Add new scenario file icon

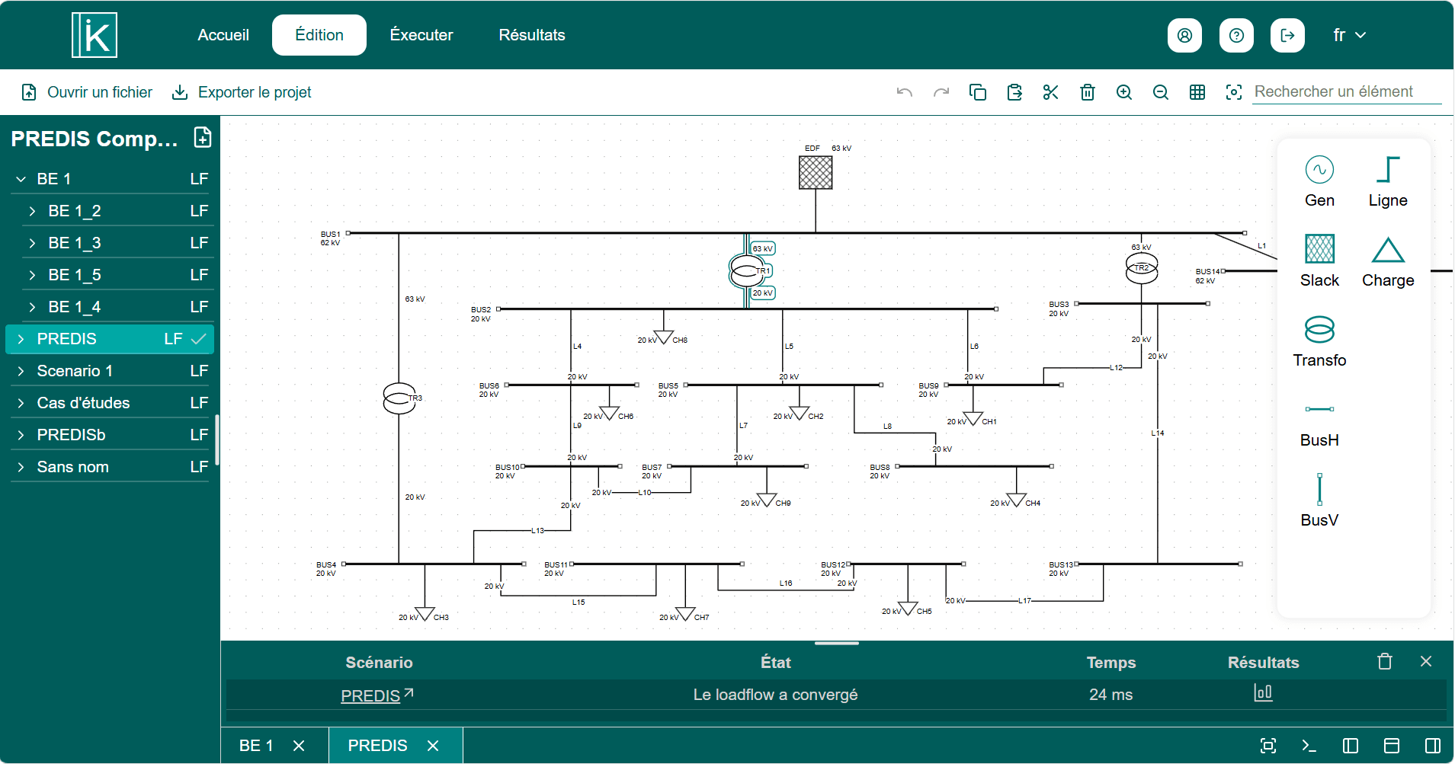203,137
